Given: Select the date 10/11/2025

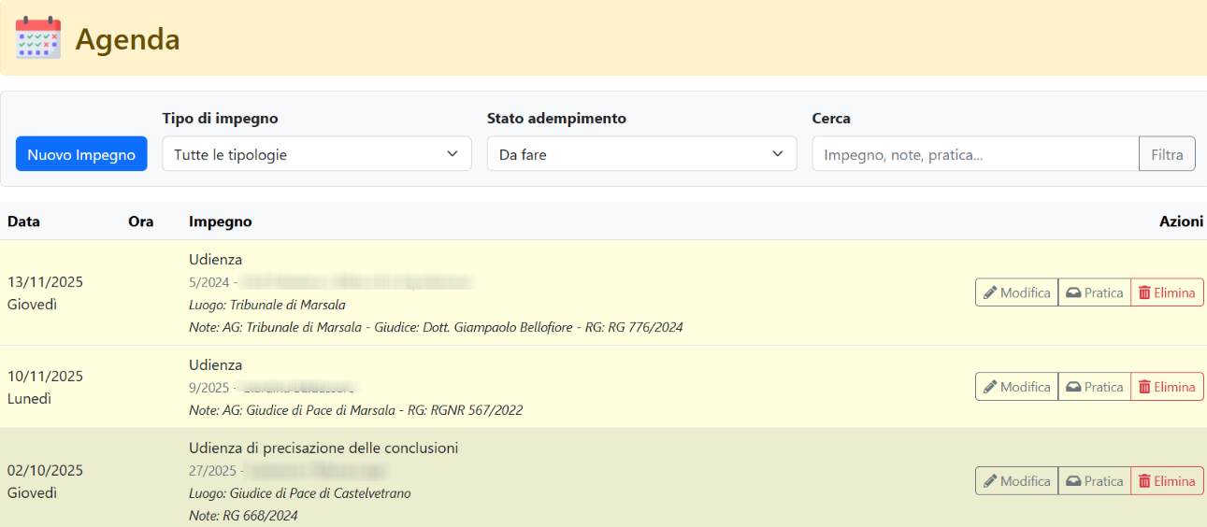Looking at the screenshot, I should (x=45, y=377).
